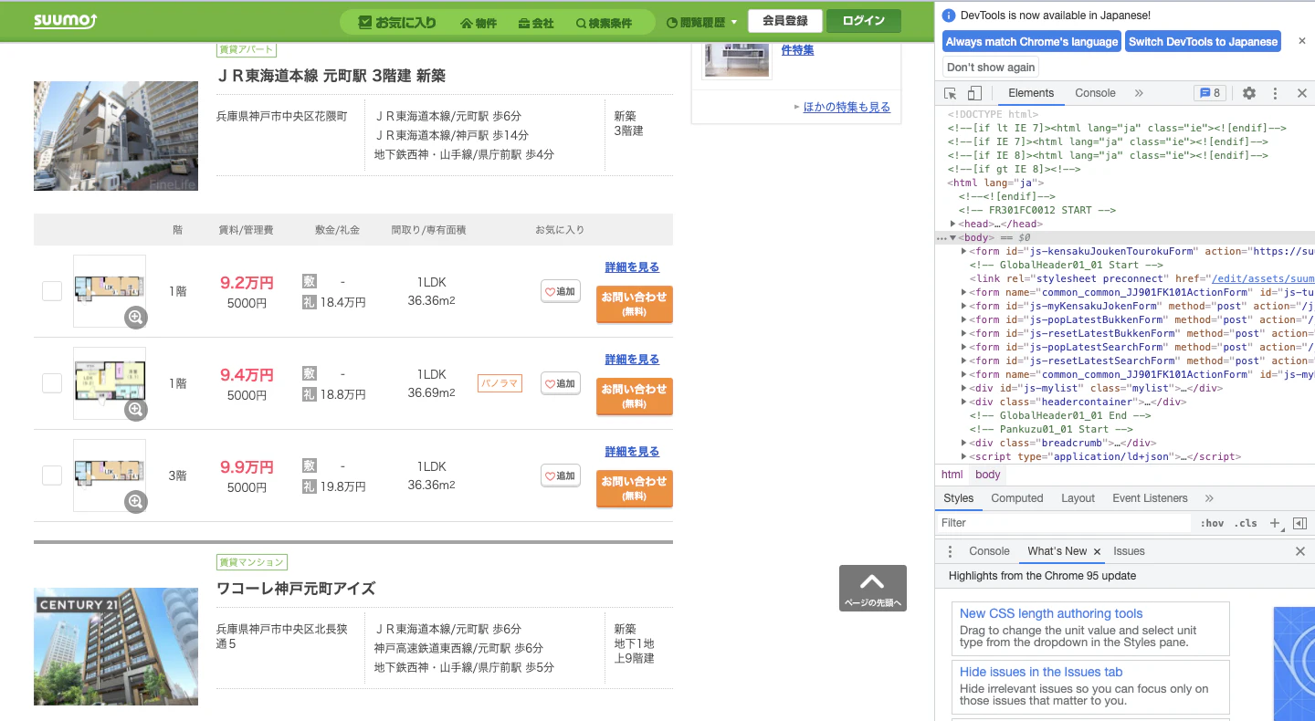
Task: Toggle the device toolbar in DevTools
Action: 974,93
